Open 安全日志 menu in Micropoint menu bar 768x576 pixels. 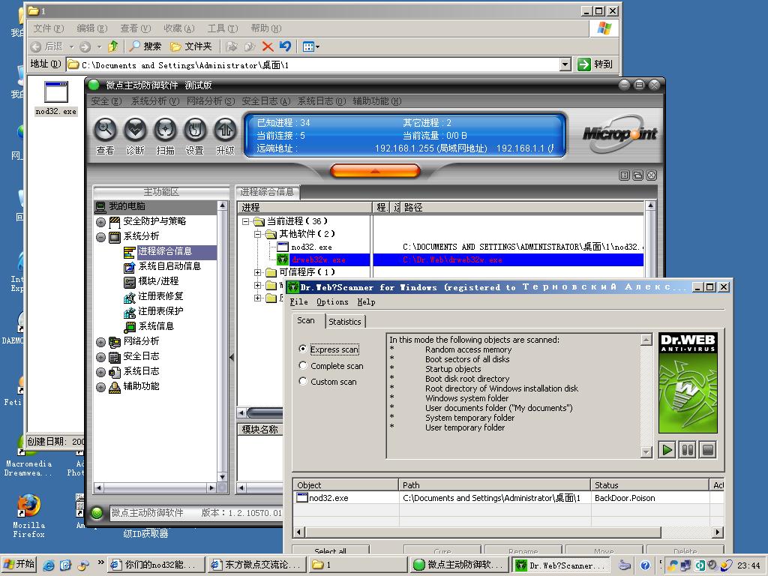pyautogui.click(x=266, y=101)
